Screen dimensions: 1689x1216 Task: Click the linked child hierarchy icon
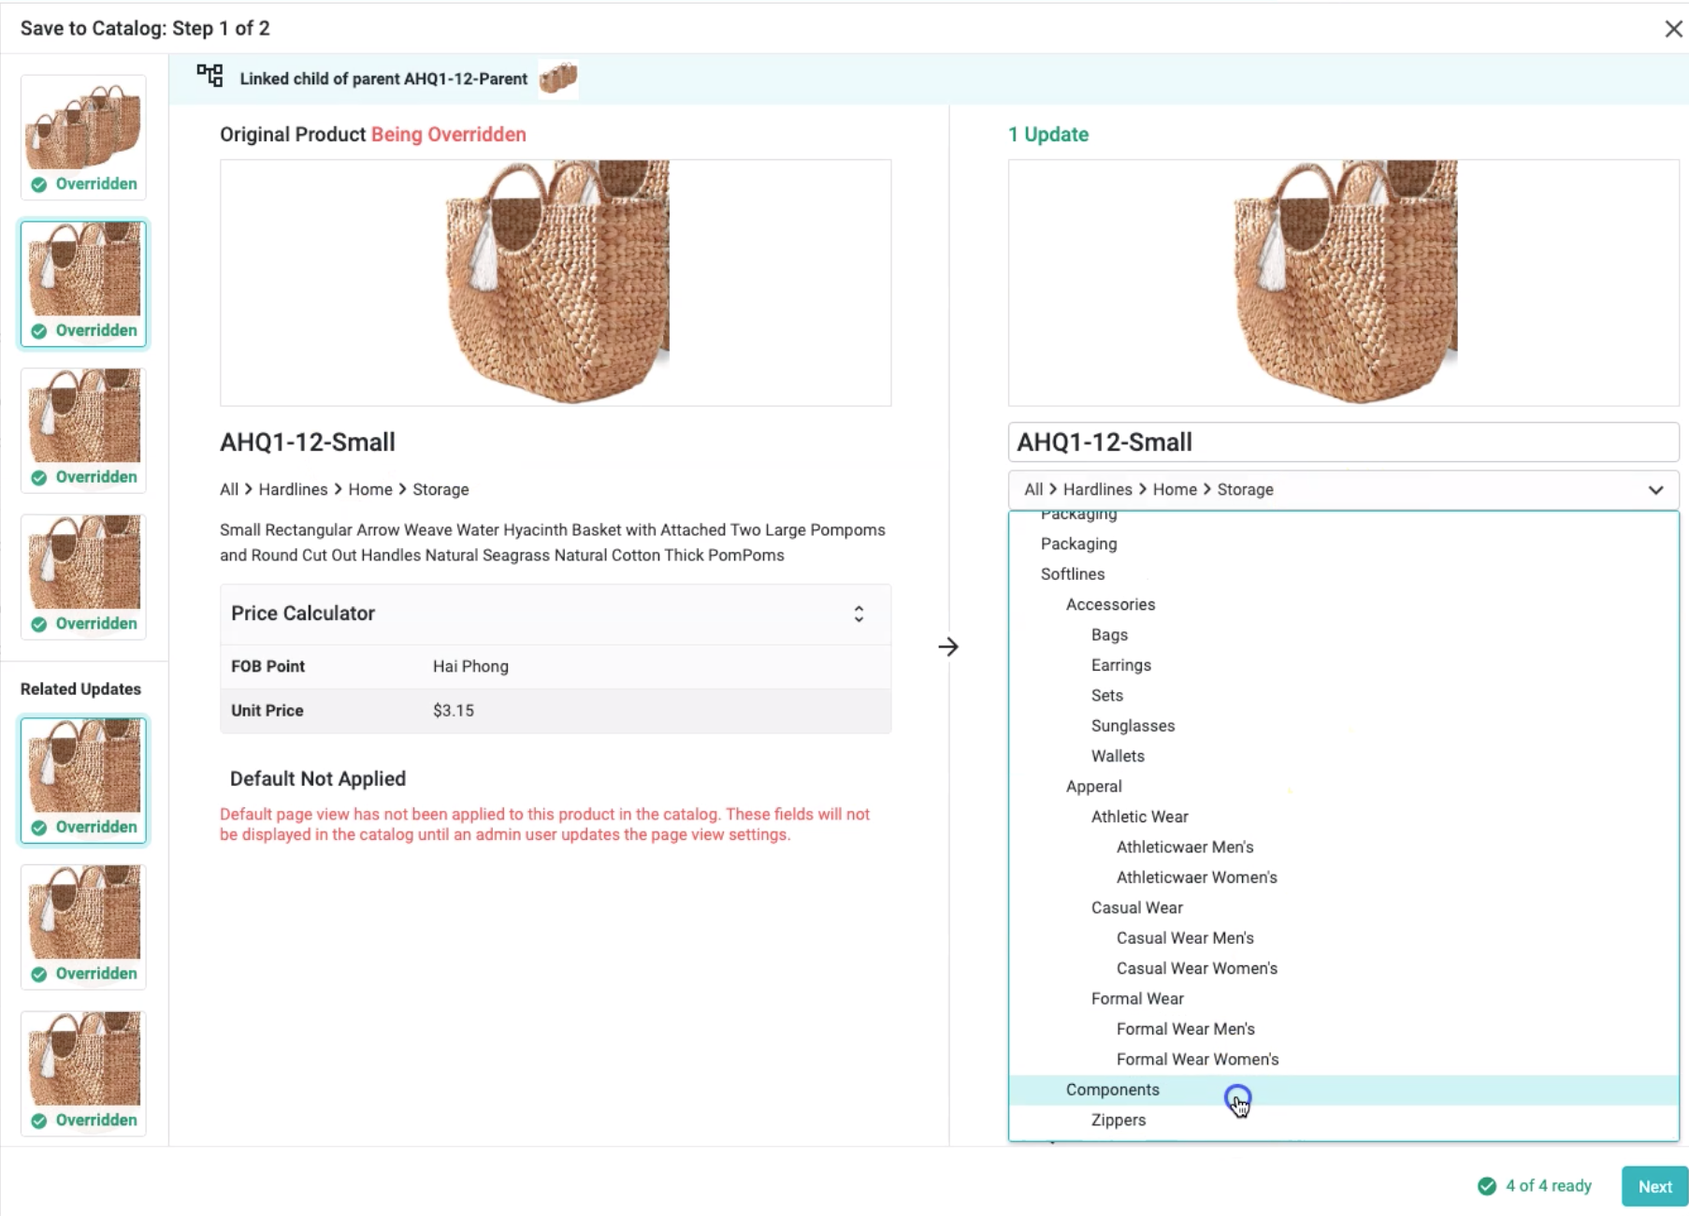pos(209,76)
